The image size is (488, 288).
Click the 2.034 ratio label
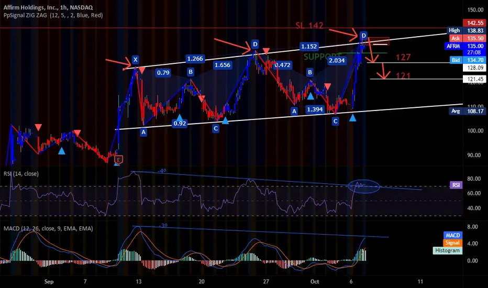click(x=337, y=60)
